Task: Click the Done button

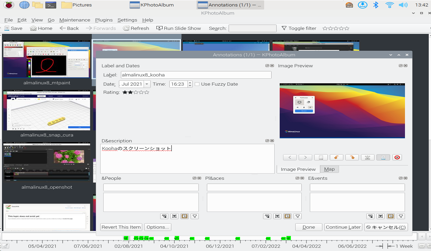Action: [309, 227]
